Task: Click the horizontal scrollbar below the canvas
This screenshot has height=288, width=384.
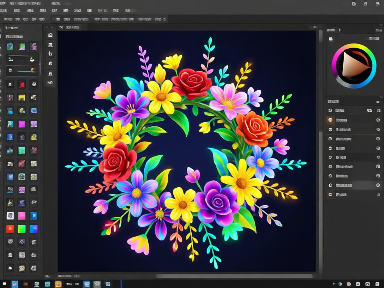Action: pyautogui.click(x=234, y=276)
